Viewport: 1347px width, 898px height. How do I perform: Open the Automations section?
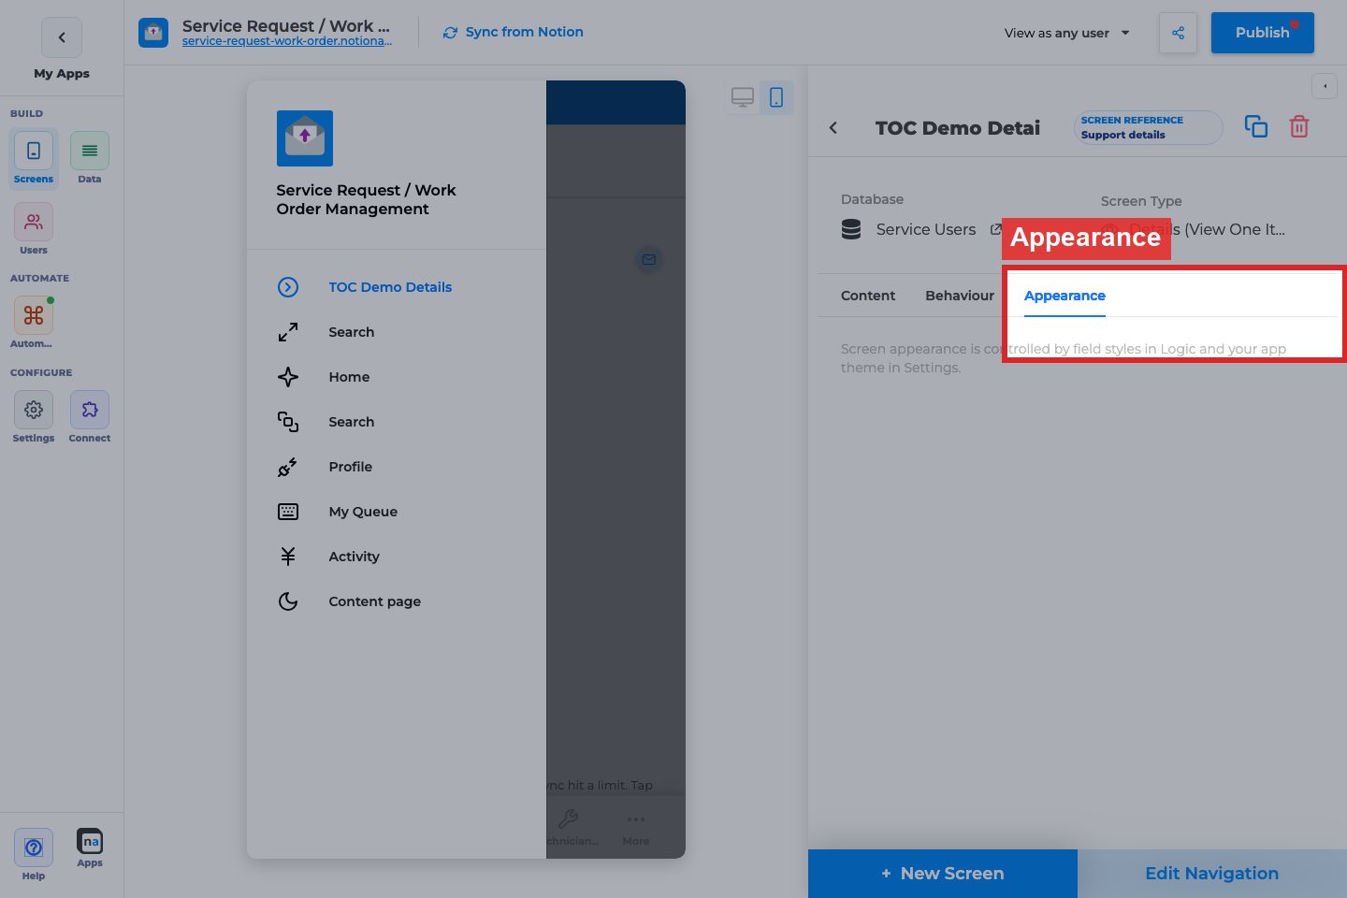coord(34,323)
